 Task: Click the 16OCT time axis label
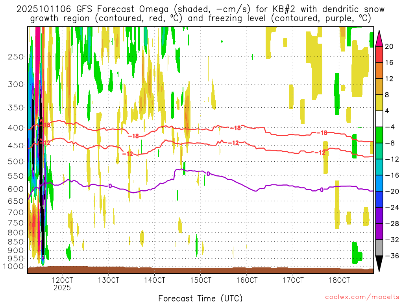tap(247, 280)
